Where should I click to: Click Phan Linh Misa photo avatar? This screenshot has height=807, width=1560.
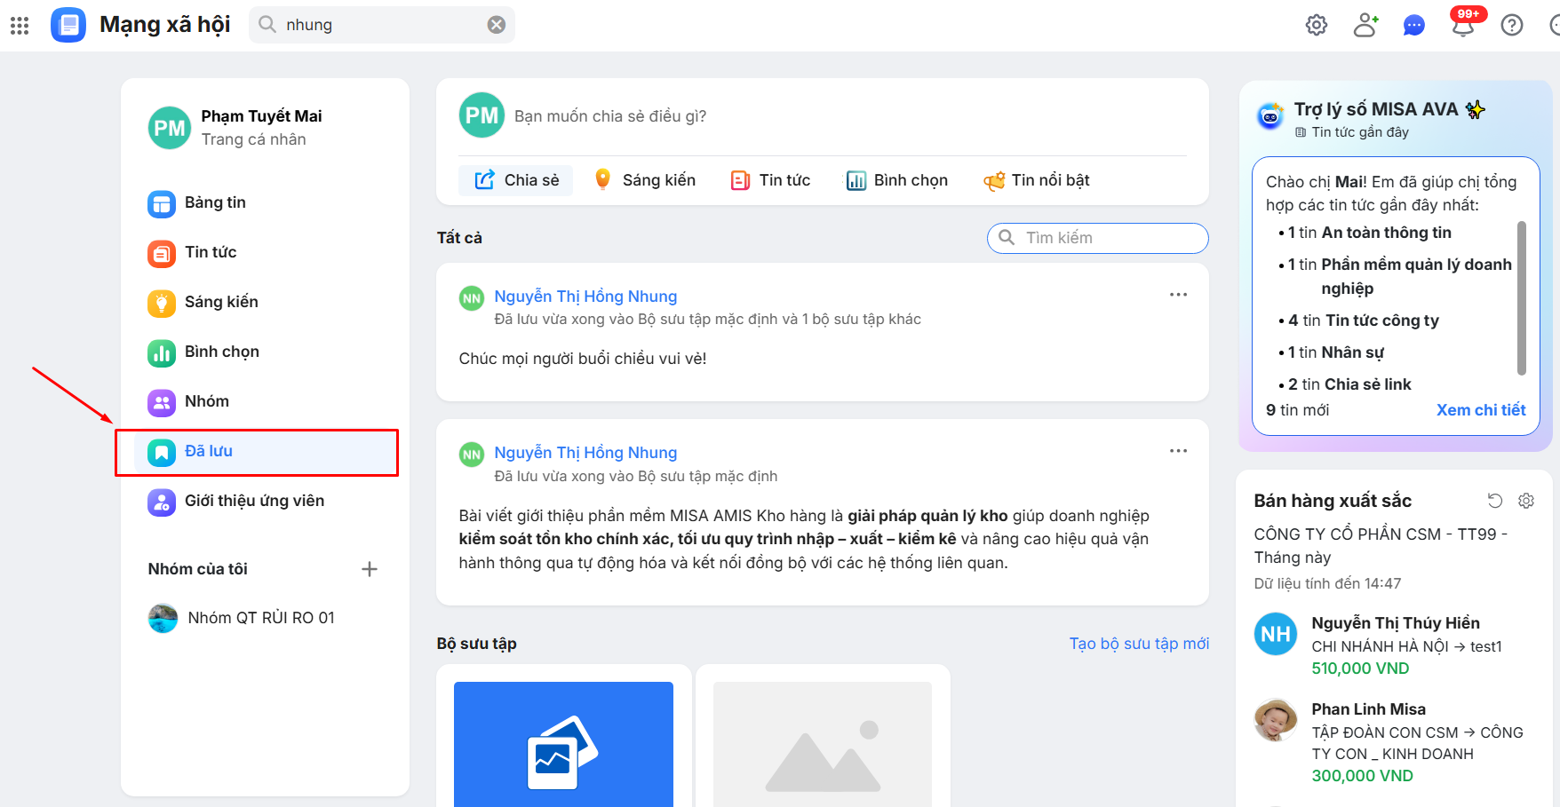(x=1276, y=720)
